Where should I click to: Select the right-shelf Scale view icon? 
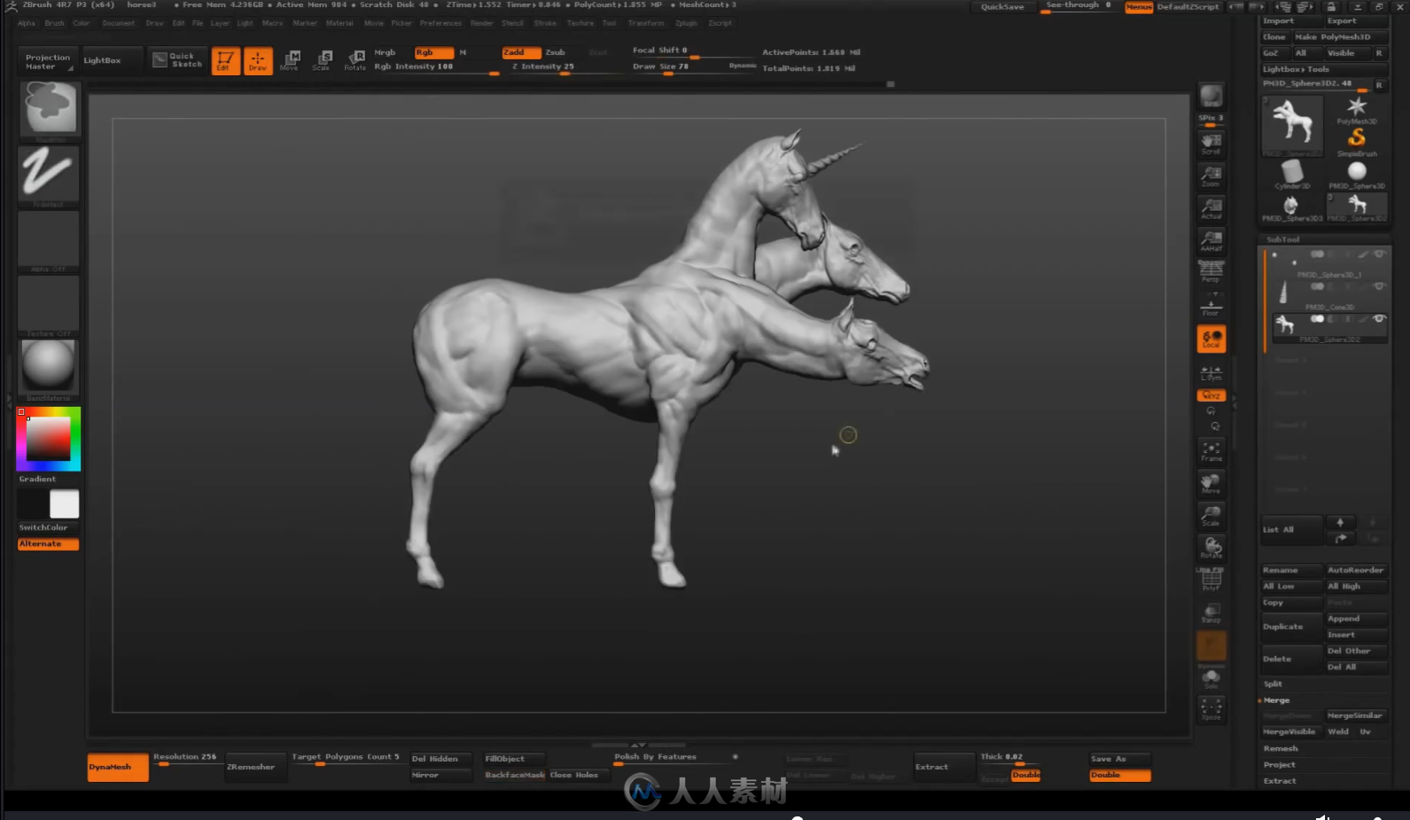click(1211, 515)
